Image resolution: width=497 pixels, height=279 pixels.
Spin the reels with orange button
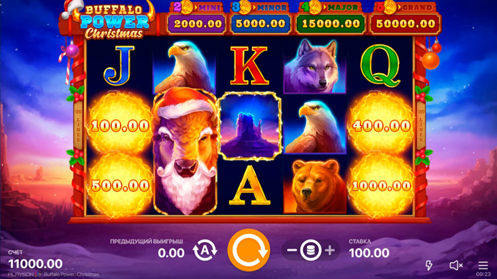(x=248, y=250)
